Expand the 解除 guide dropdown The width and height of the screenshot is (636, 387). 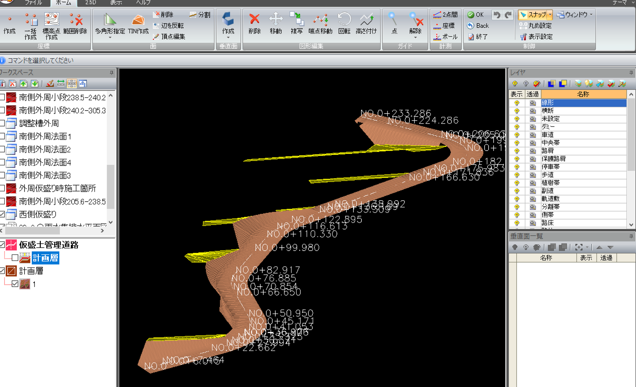coord(415,38)
